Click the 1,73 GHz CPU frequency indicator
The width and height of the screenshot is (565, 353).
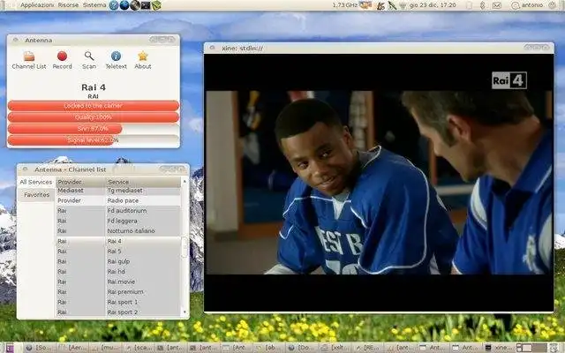pos(345,5)
